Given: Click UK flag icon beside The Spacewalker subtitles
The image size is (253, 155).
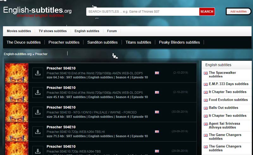Looking at the screenshot, I should click(206, 73).
